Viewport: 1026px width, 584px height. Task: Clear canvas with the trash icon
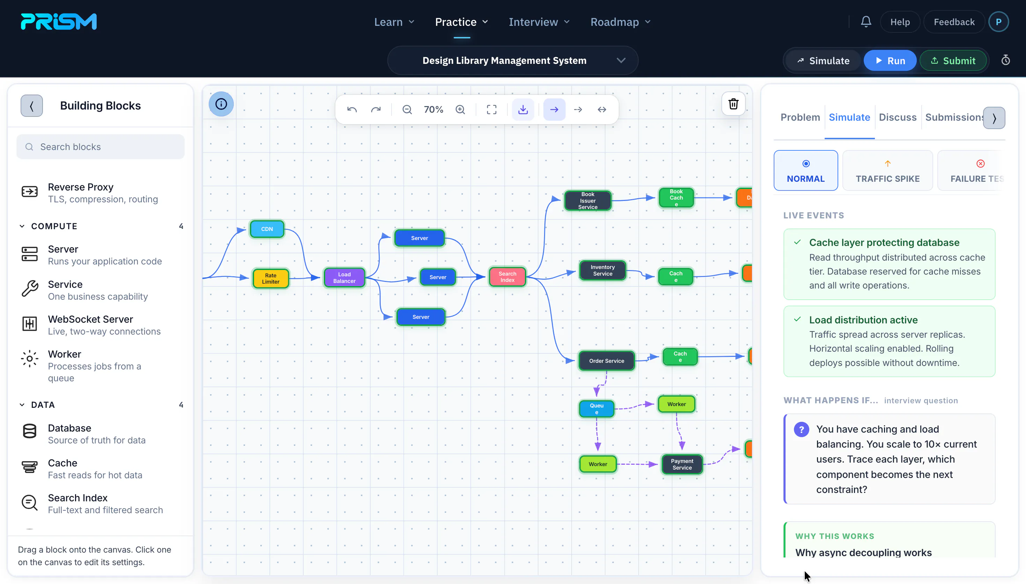pyautogui.click(x=733, y=104)
